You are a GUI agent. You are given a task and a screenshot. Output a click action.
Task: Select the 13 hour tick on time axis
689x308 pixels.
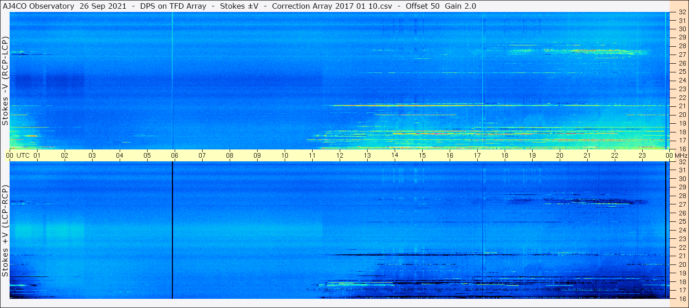pos(367,155)
